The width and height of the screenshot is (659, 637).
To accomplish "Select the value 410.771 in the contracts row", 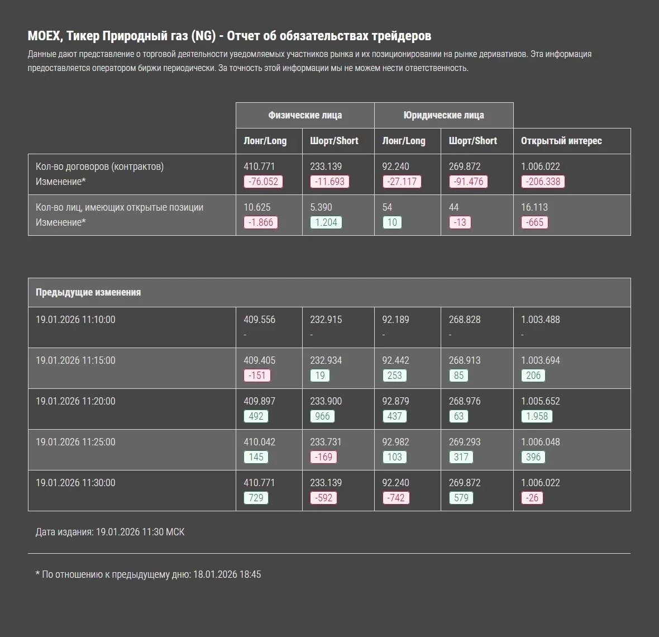I will 259,167.
